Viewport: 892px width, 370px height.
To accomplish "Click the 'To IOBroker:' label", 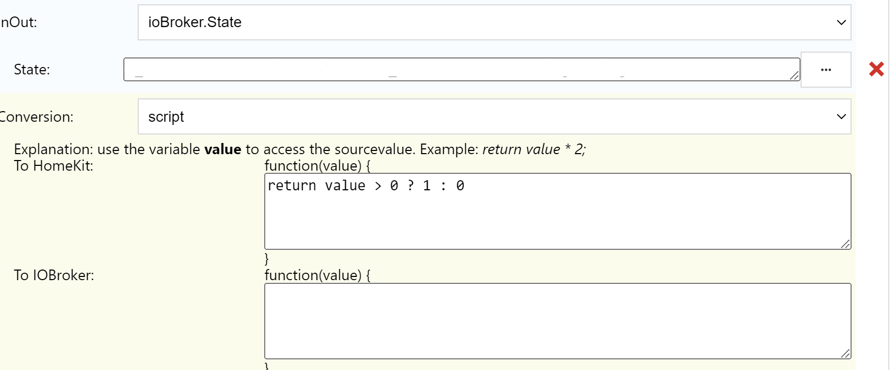I will 54,275.
